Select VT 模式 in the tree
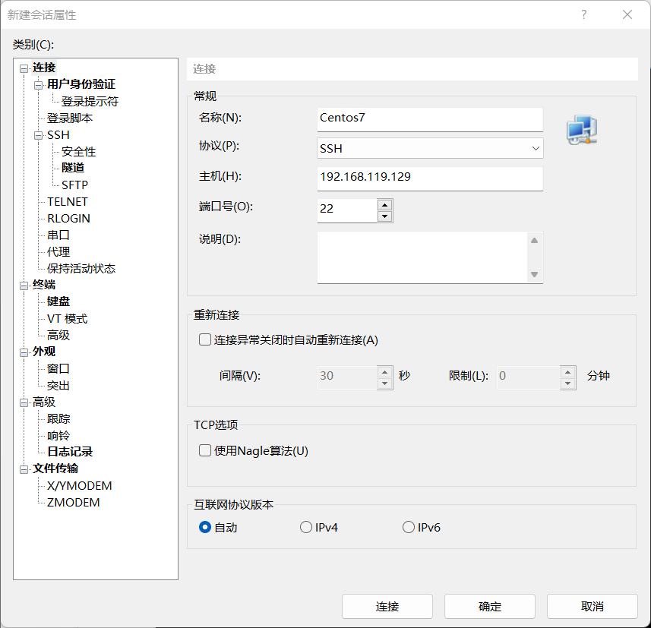 68,318
